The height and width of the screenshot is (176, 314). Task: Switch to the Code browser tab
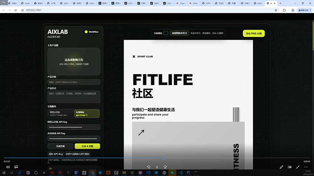click(x=25, y=3)
